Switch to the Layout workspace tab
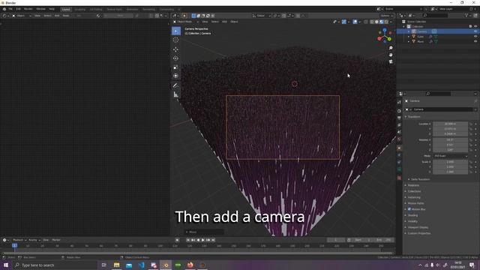Viewport: 480px width, 270px height. point(66,10)
